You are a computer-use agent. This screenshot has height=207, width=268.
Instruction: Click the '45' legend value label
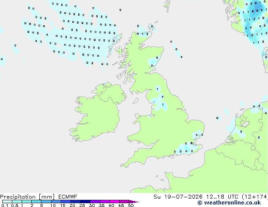point(121,205)
